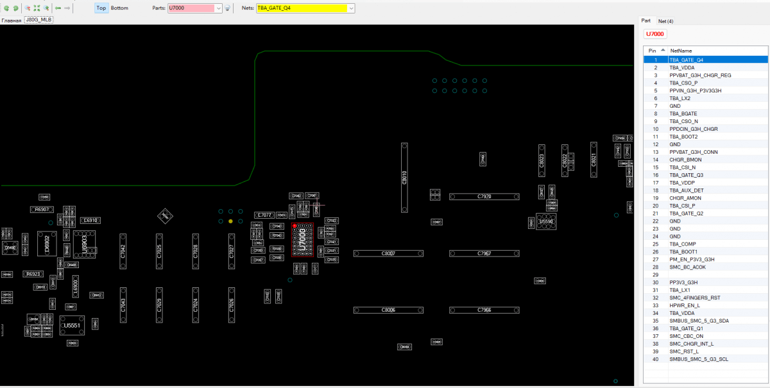Image resolution: width=770 pixels, height=388 pixels.
Task: Open the Главная tab
Action: tap(11, 21)
